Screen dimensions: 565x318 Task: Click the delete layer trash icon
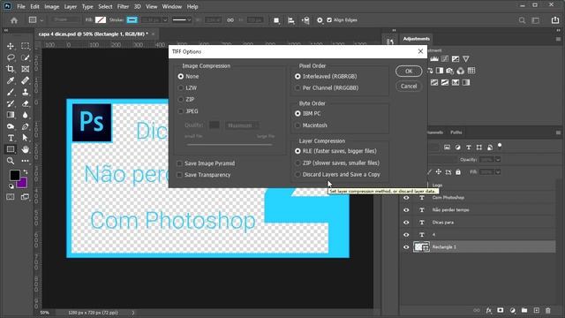(548, 310)
